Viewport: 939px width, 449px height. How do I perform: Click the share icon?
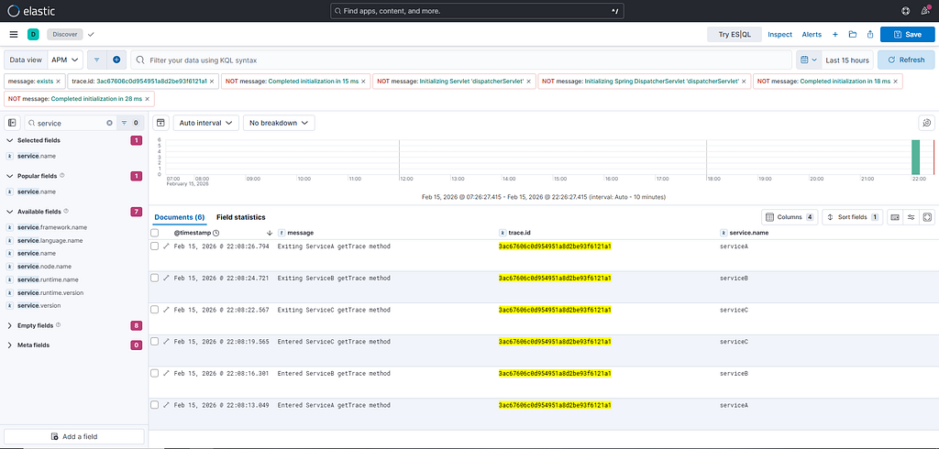pos(870,35)
